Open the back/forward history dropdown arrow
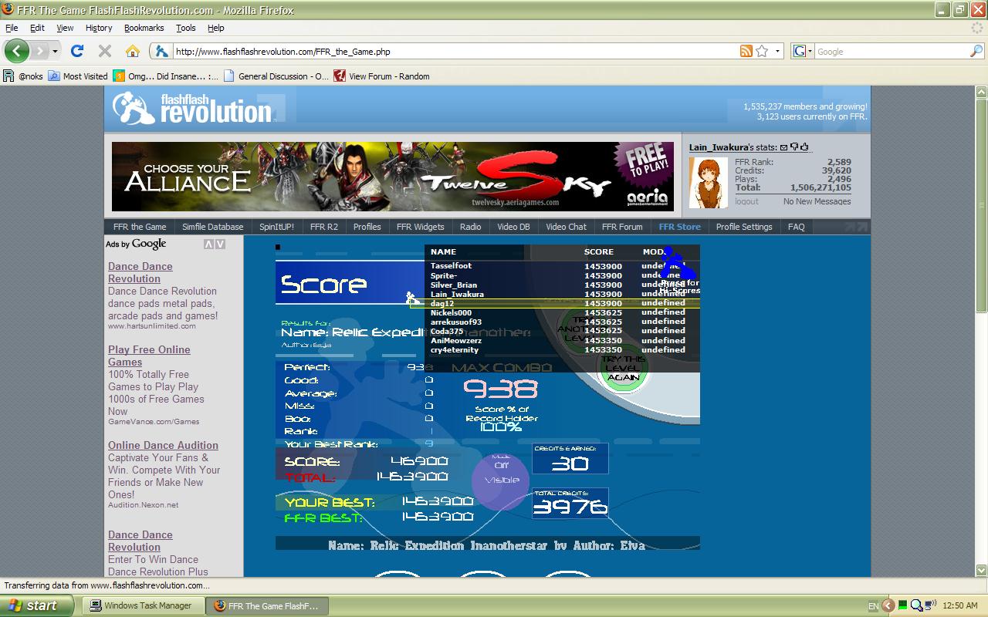The image size is (988, 617). [55, 52]
